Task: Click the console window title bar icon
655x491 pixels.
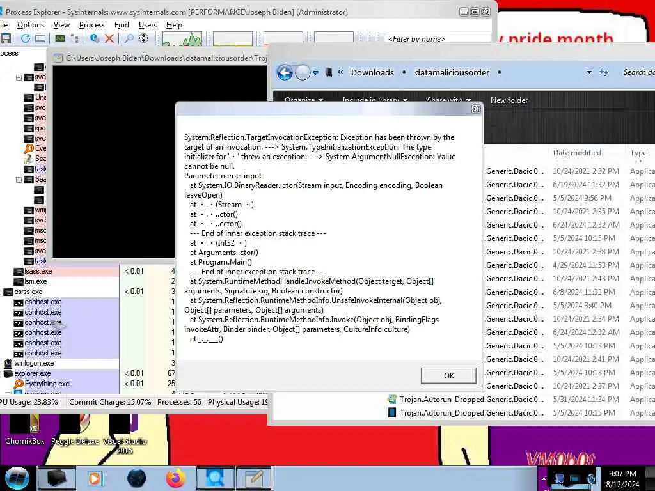Action: (x=58, y=58)
